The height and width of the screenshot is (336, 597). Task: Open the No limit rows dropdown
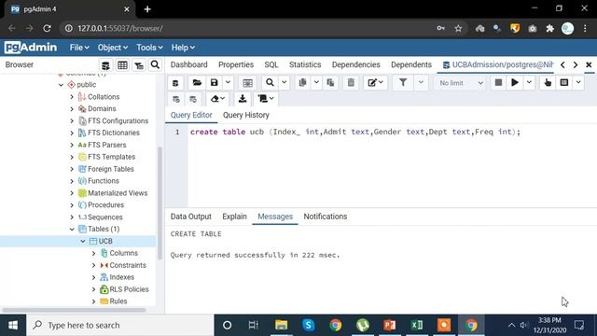coord(461,83)
